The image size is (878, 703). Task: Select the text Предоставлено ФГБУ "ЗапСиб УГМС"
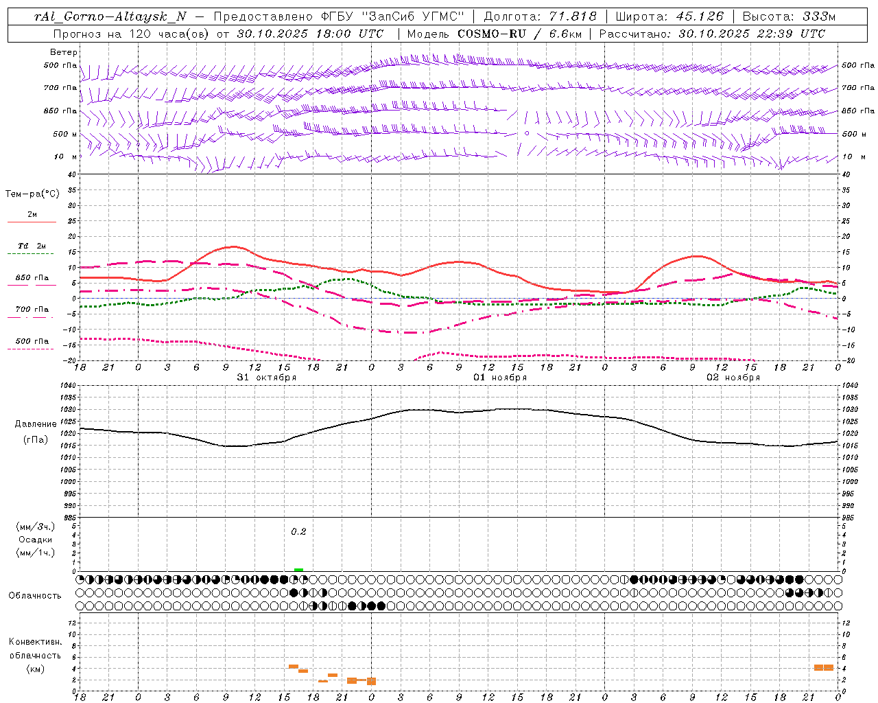[340, 16]
